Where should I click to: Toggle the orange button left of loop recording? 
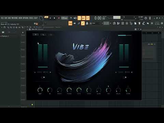(x=83, y=18)
